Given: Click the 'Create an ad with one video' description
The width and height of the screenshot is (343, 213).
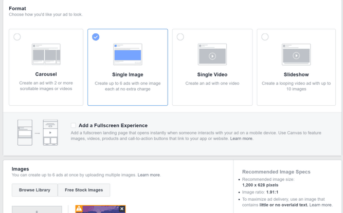Looking at the screenshot, I should tap(212, 83).
